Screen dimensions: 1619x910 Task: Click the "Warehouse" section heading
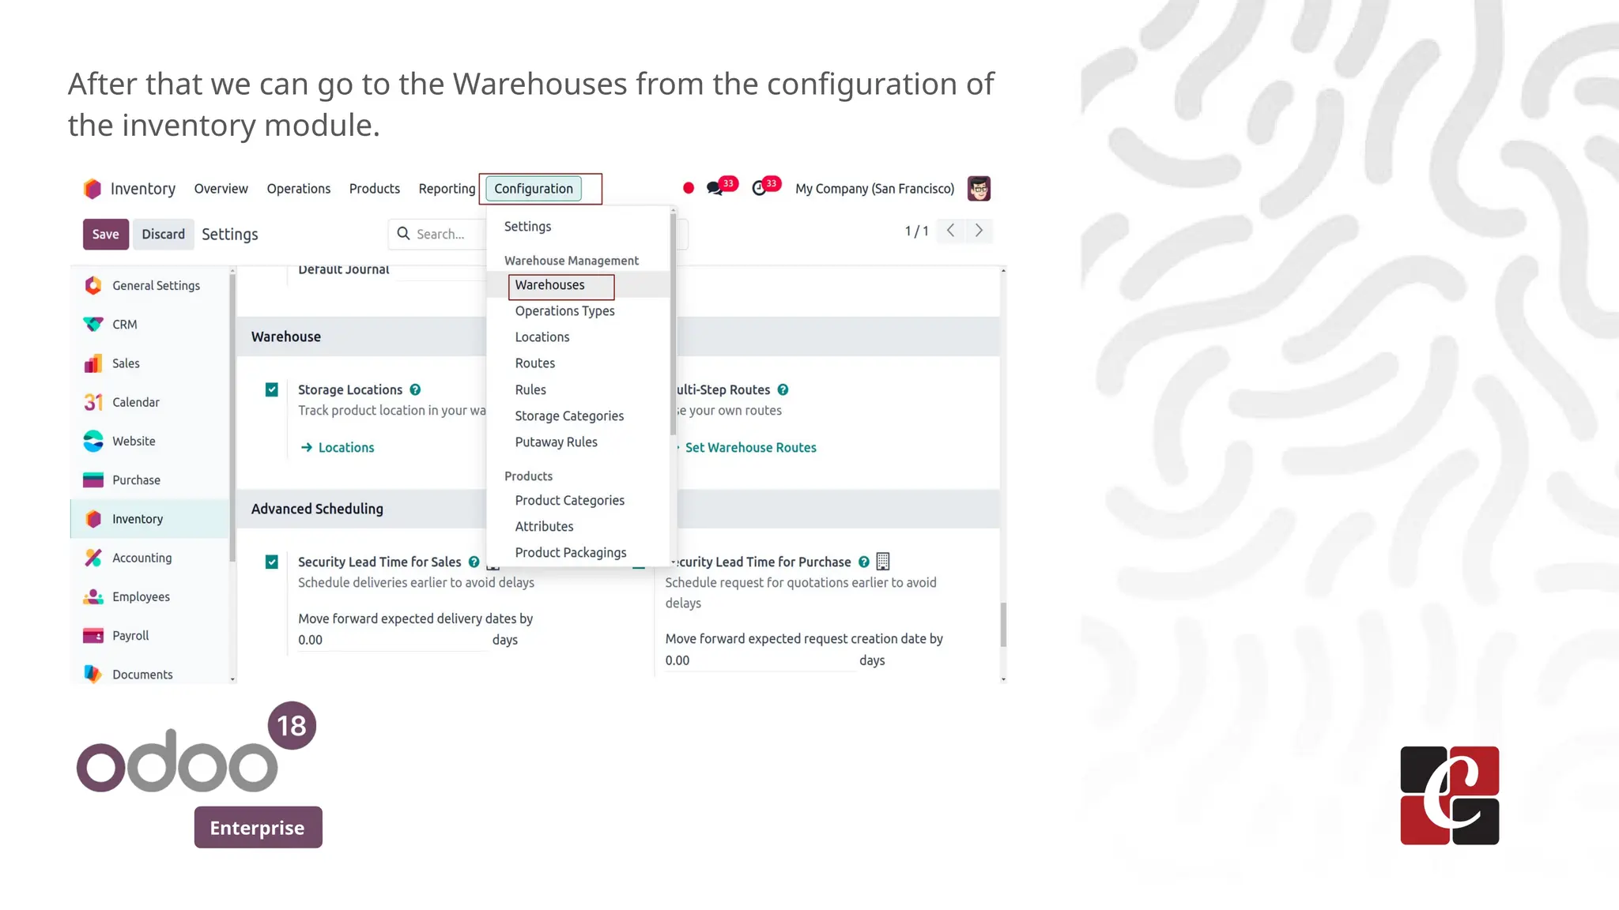tap(286, 337)
